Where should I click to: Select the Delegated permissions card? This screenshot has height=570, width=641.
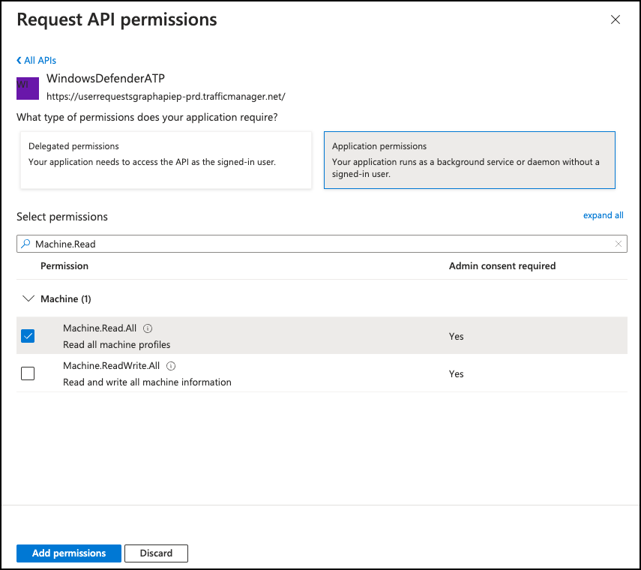click(x=166, y=160)
